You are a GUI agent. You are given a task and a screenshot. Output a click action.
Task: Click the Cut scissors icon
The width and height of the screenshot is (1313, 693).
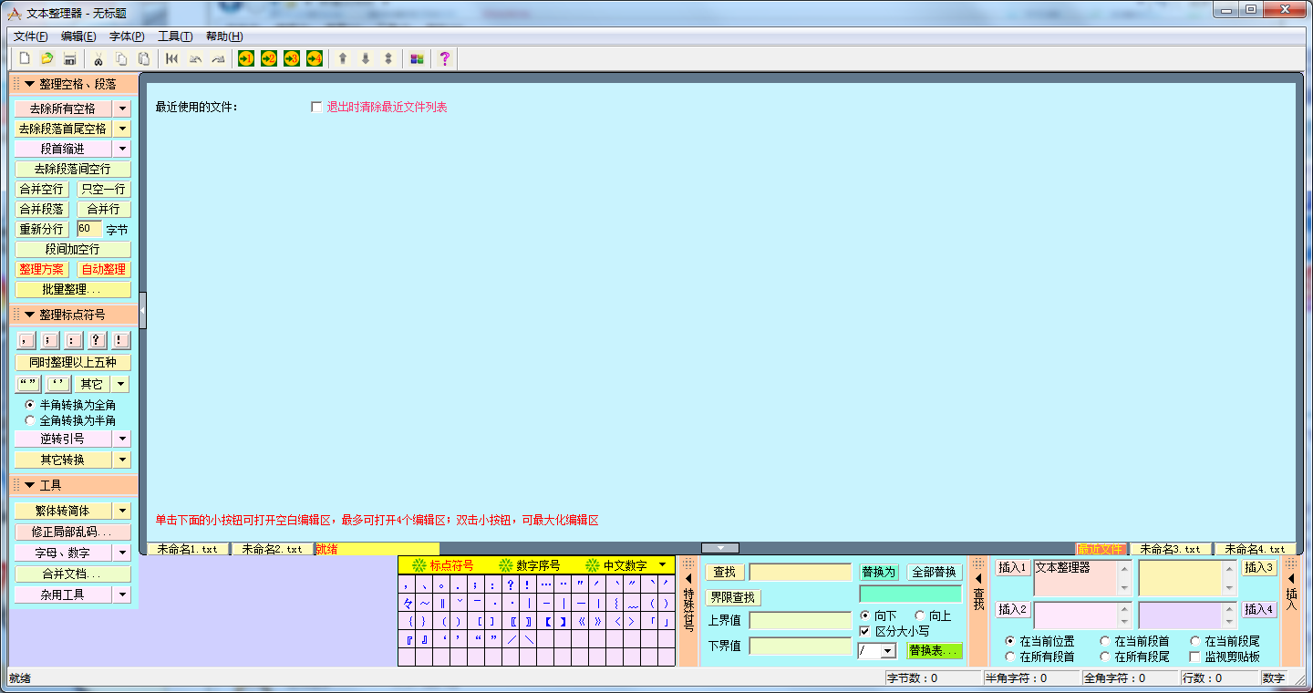[98, 58]
